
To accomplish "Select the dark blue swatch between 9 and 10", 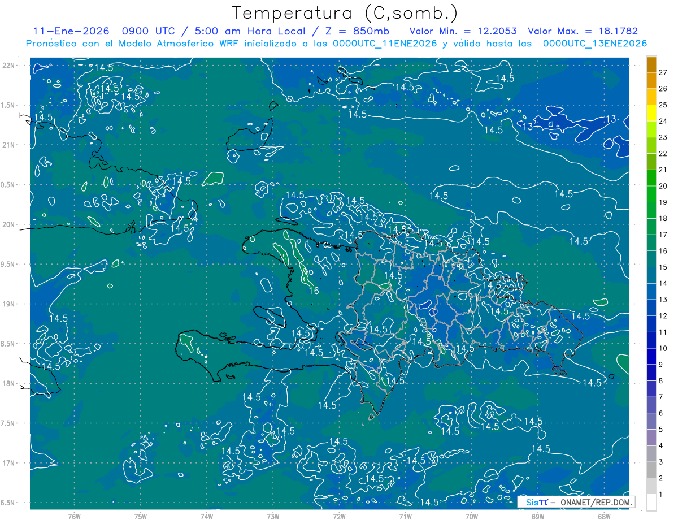I will [651, 356].
